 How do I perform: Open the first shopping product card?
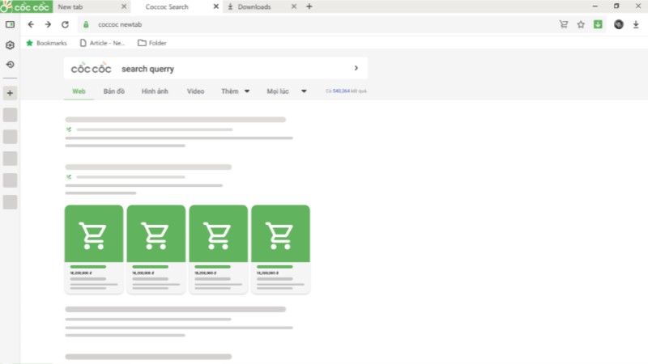94,249
